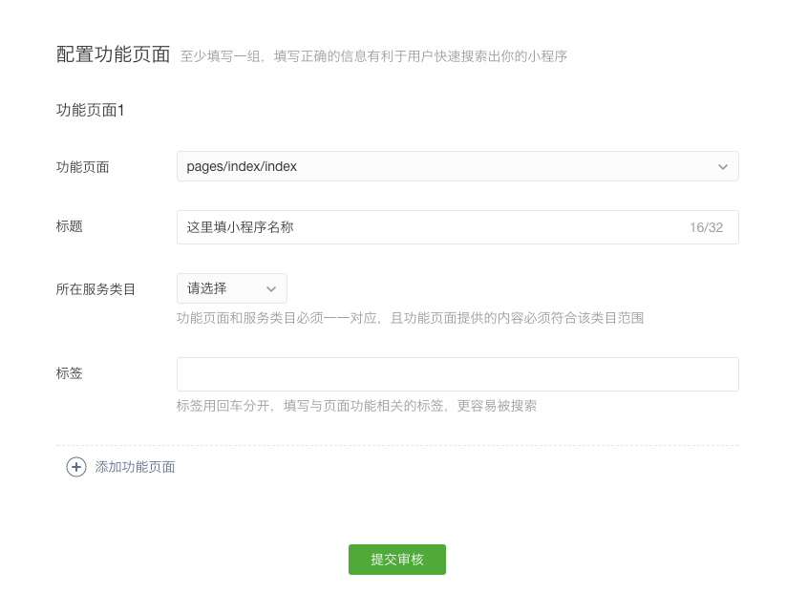Image resolution: width=786 pixels, height=593 pixels.
Task: Focus the empty 标签 input box
Action: 457,374
